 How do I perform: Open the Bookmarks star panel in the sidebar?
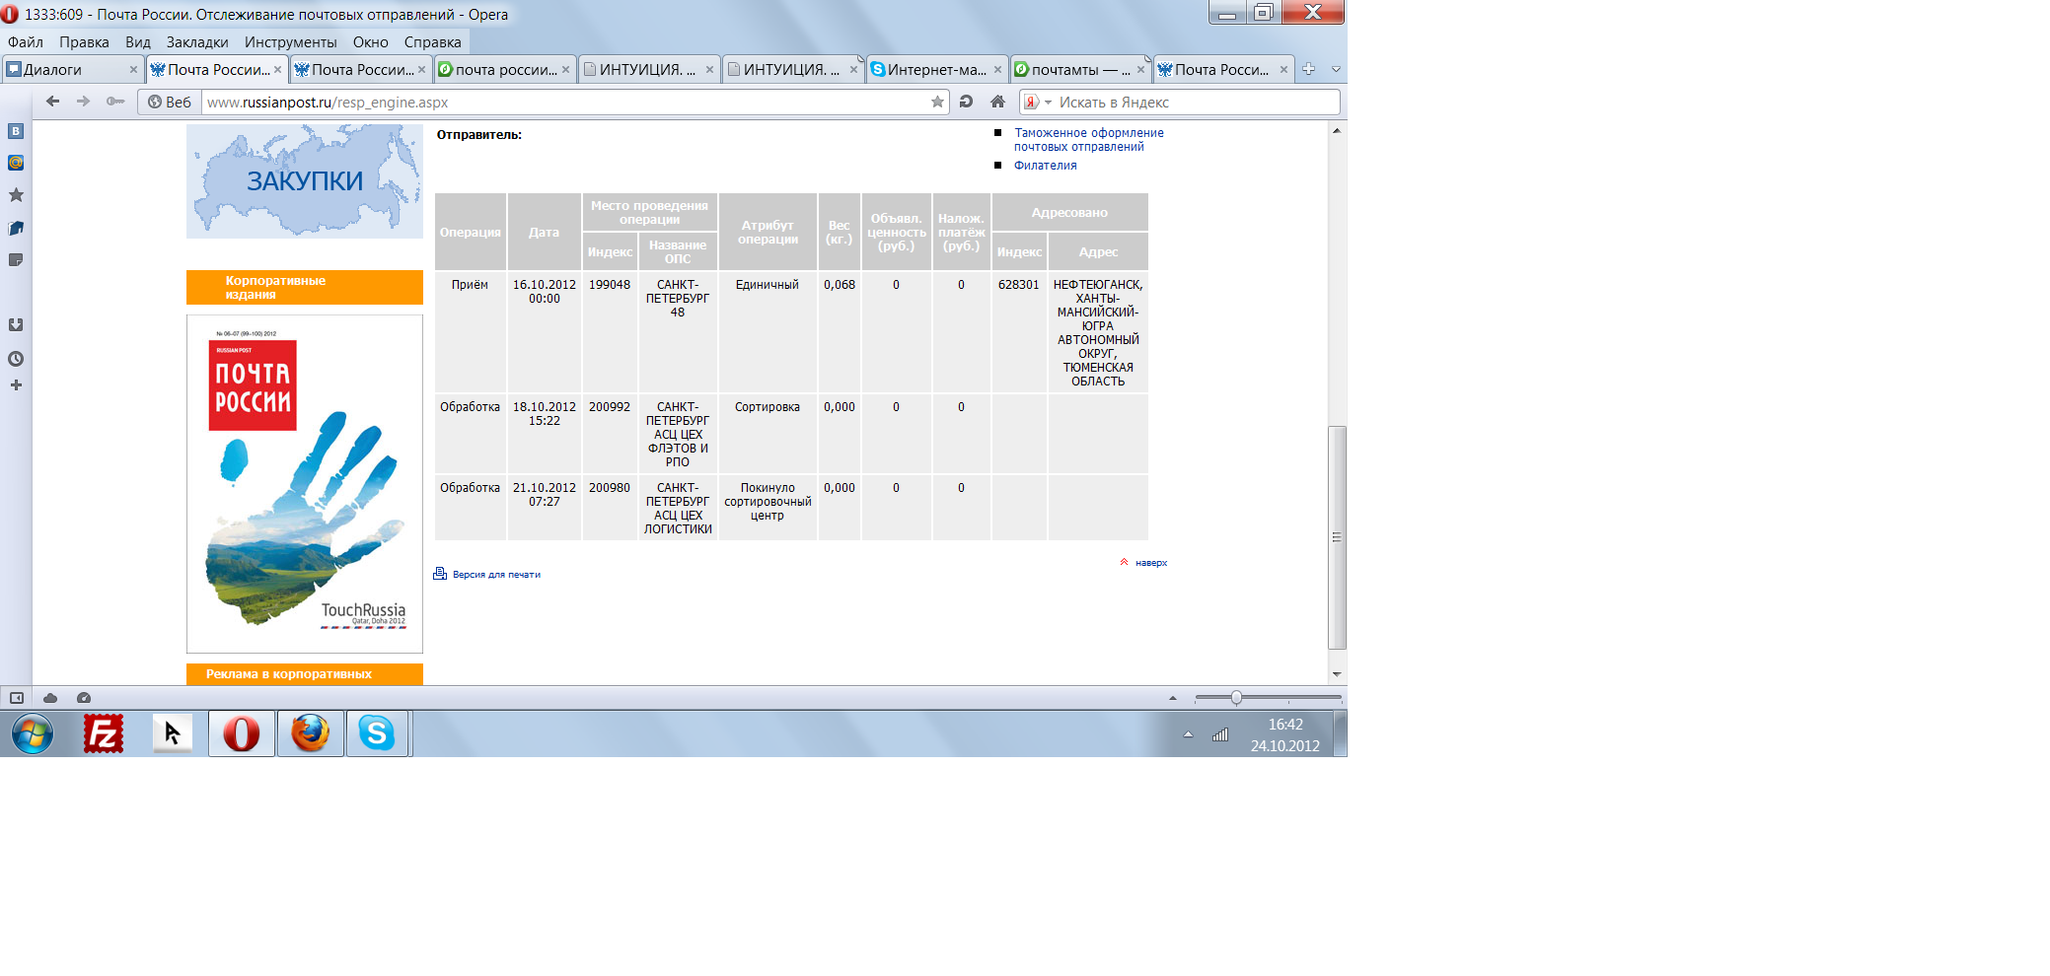[x=16, y=195]
